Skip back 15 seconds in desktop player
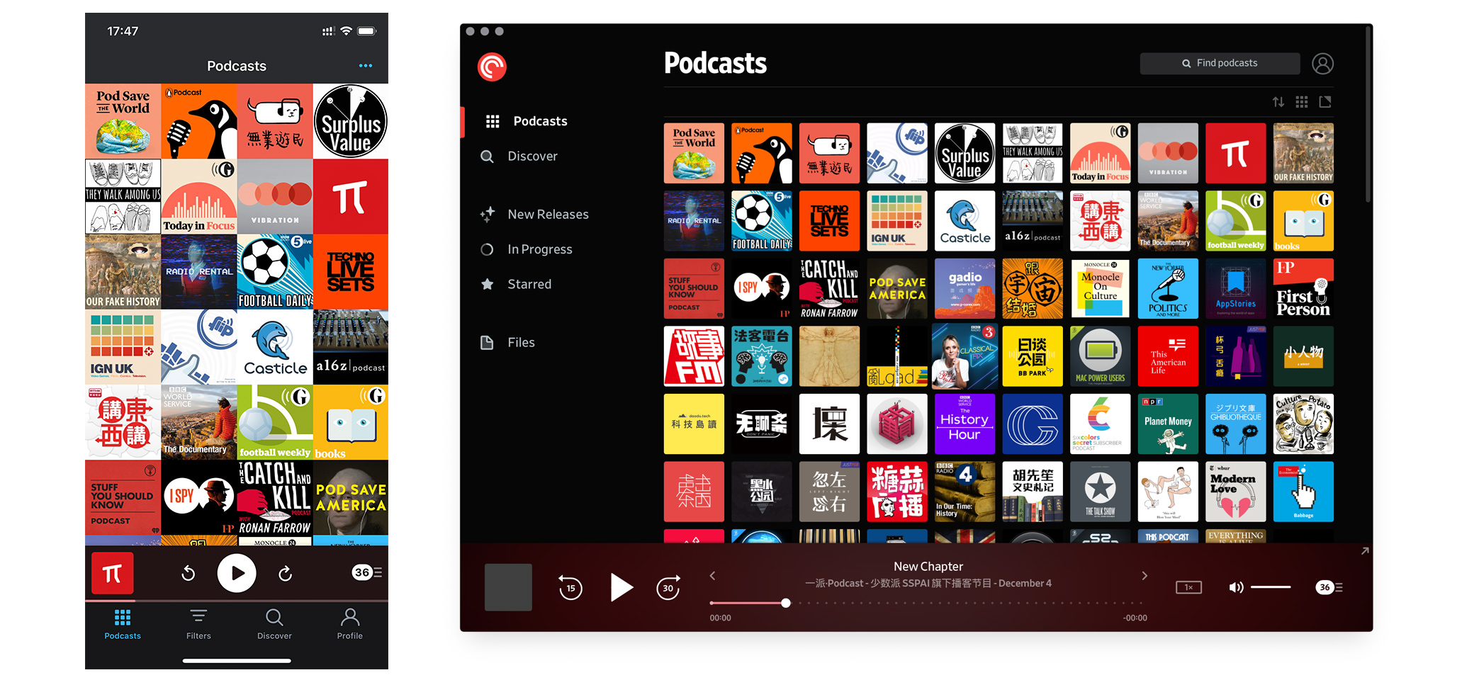 point(570,587)
